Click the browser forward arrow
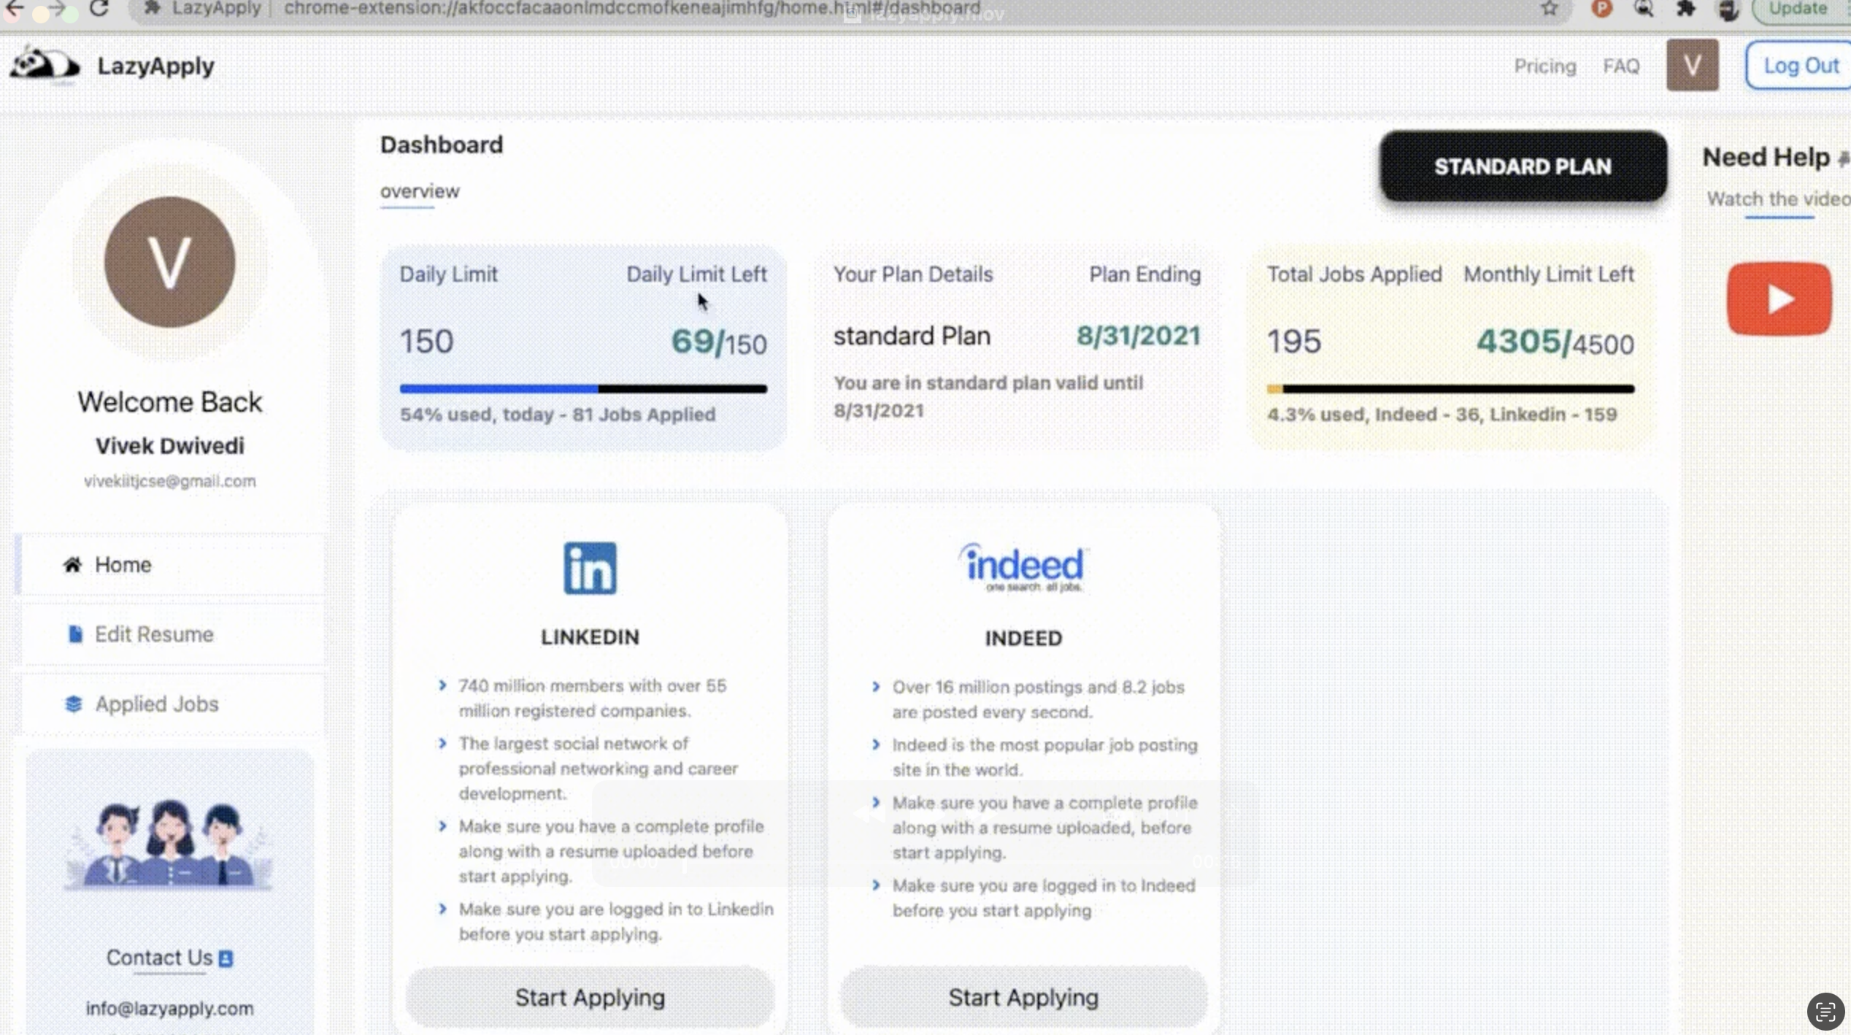 57,9
